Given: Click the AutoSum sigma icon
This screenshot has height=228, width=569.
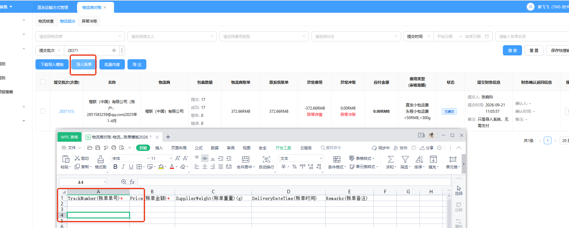Looking at the screenshot, I should (391, 159).
